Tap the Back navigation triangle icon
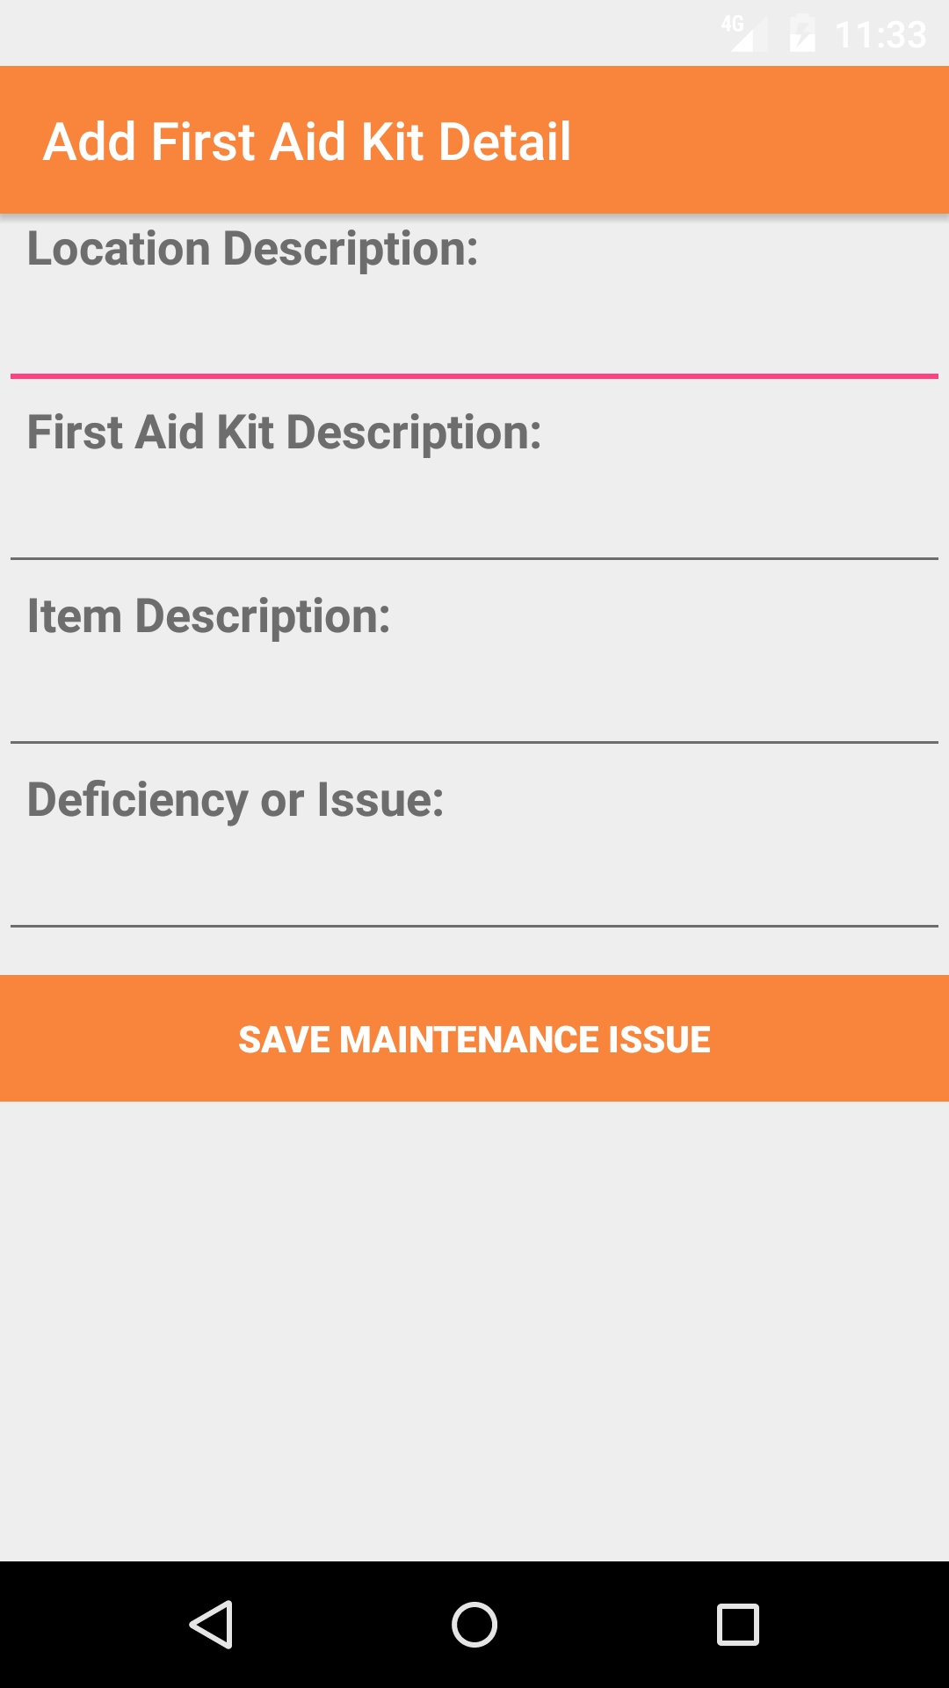 pos(212,1624)
